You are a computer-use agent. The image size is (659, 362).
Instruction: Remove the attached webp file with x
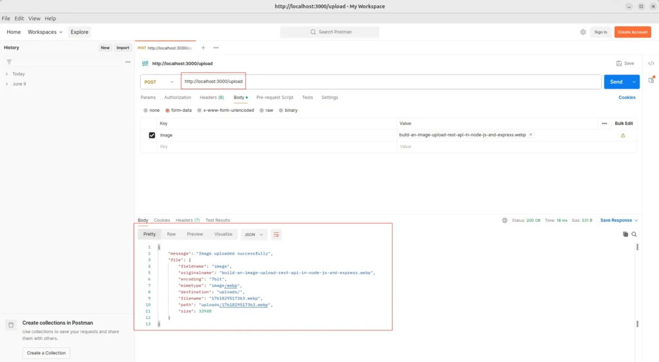point(531,135)
